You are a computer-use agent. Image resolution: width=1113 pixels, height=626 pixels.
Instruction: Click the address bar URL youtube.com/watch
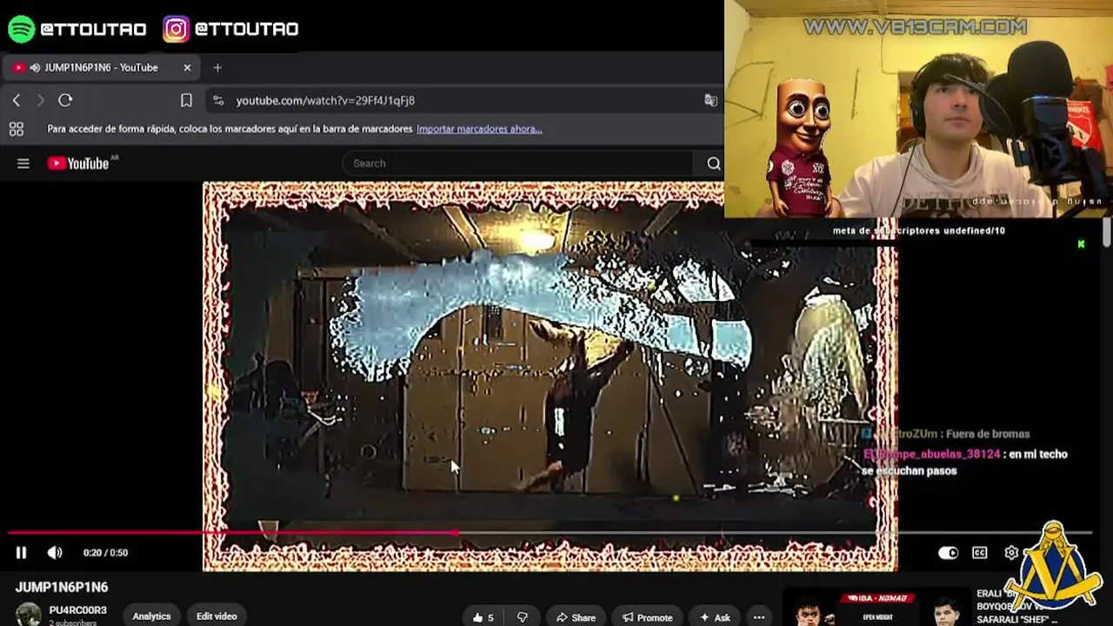pyautogui.click(x=325, y=101)
